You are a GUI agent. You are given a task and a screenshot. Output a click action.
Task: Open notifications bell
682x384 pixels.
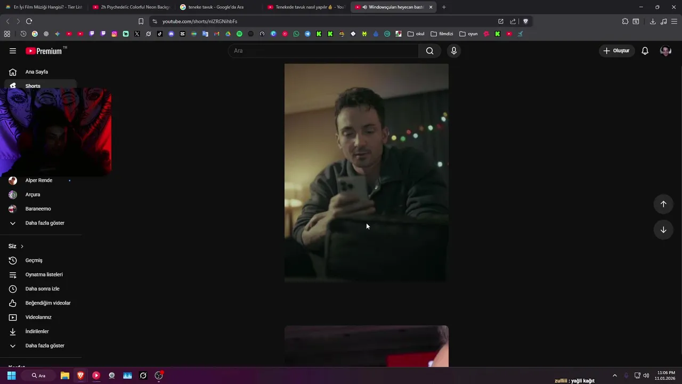pyautogui.click(x=645, y=51)
